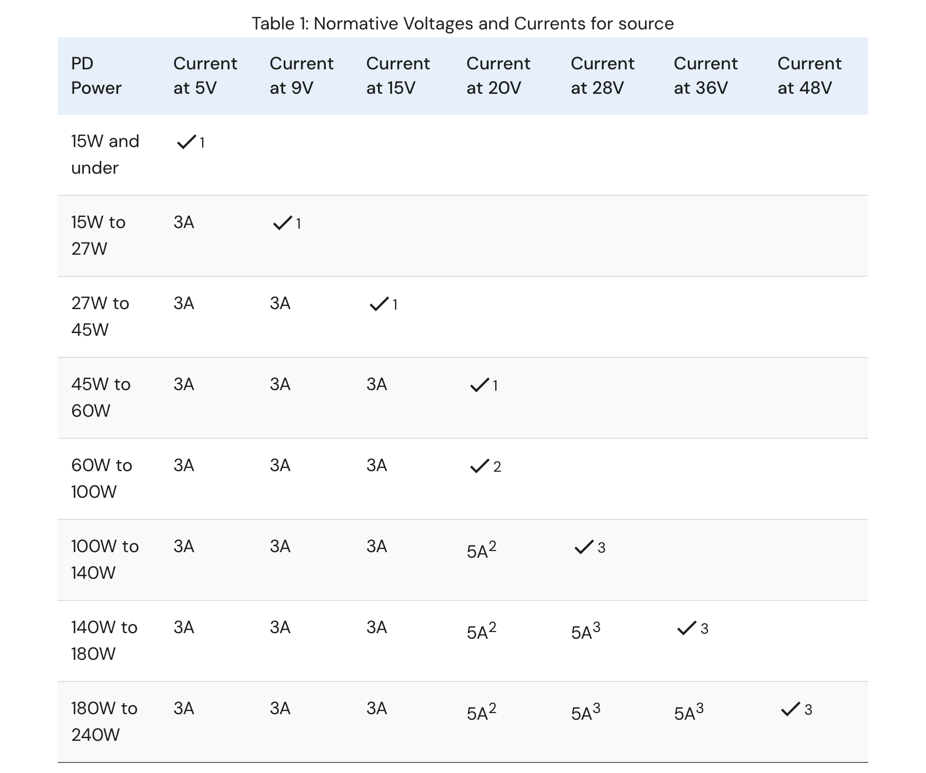Click the '15W to 27W' row label
The width and height of the screenshot is (926, 773).
(x=98, y=235)
